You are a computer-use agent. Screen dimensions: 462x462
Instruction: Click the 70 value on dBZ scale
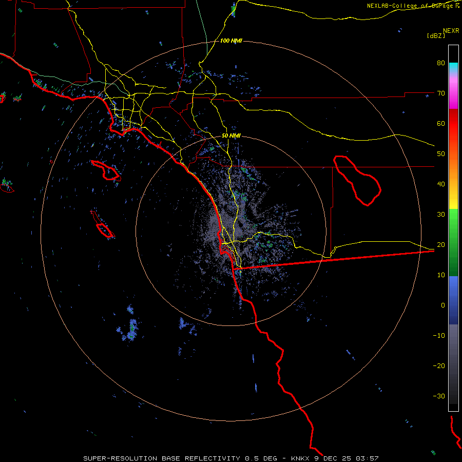click(x=441, y=93)
